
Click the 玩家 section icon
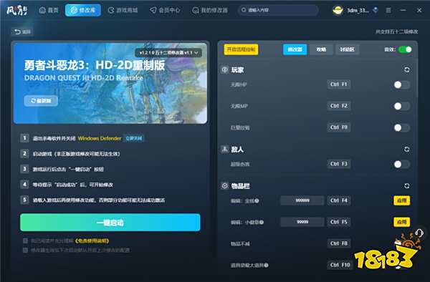[224, 70]
